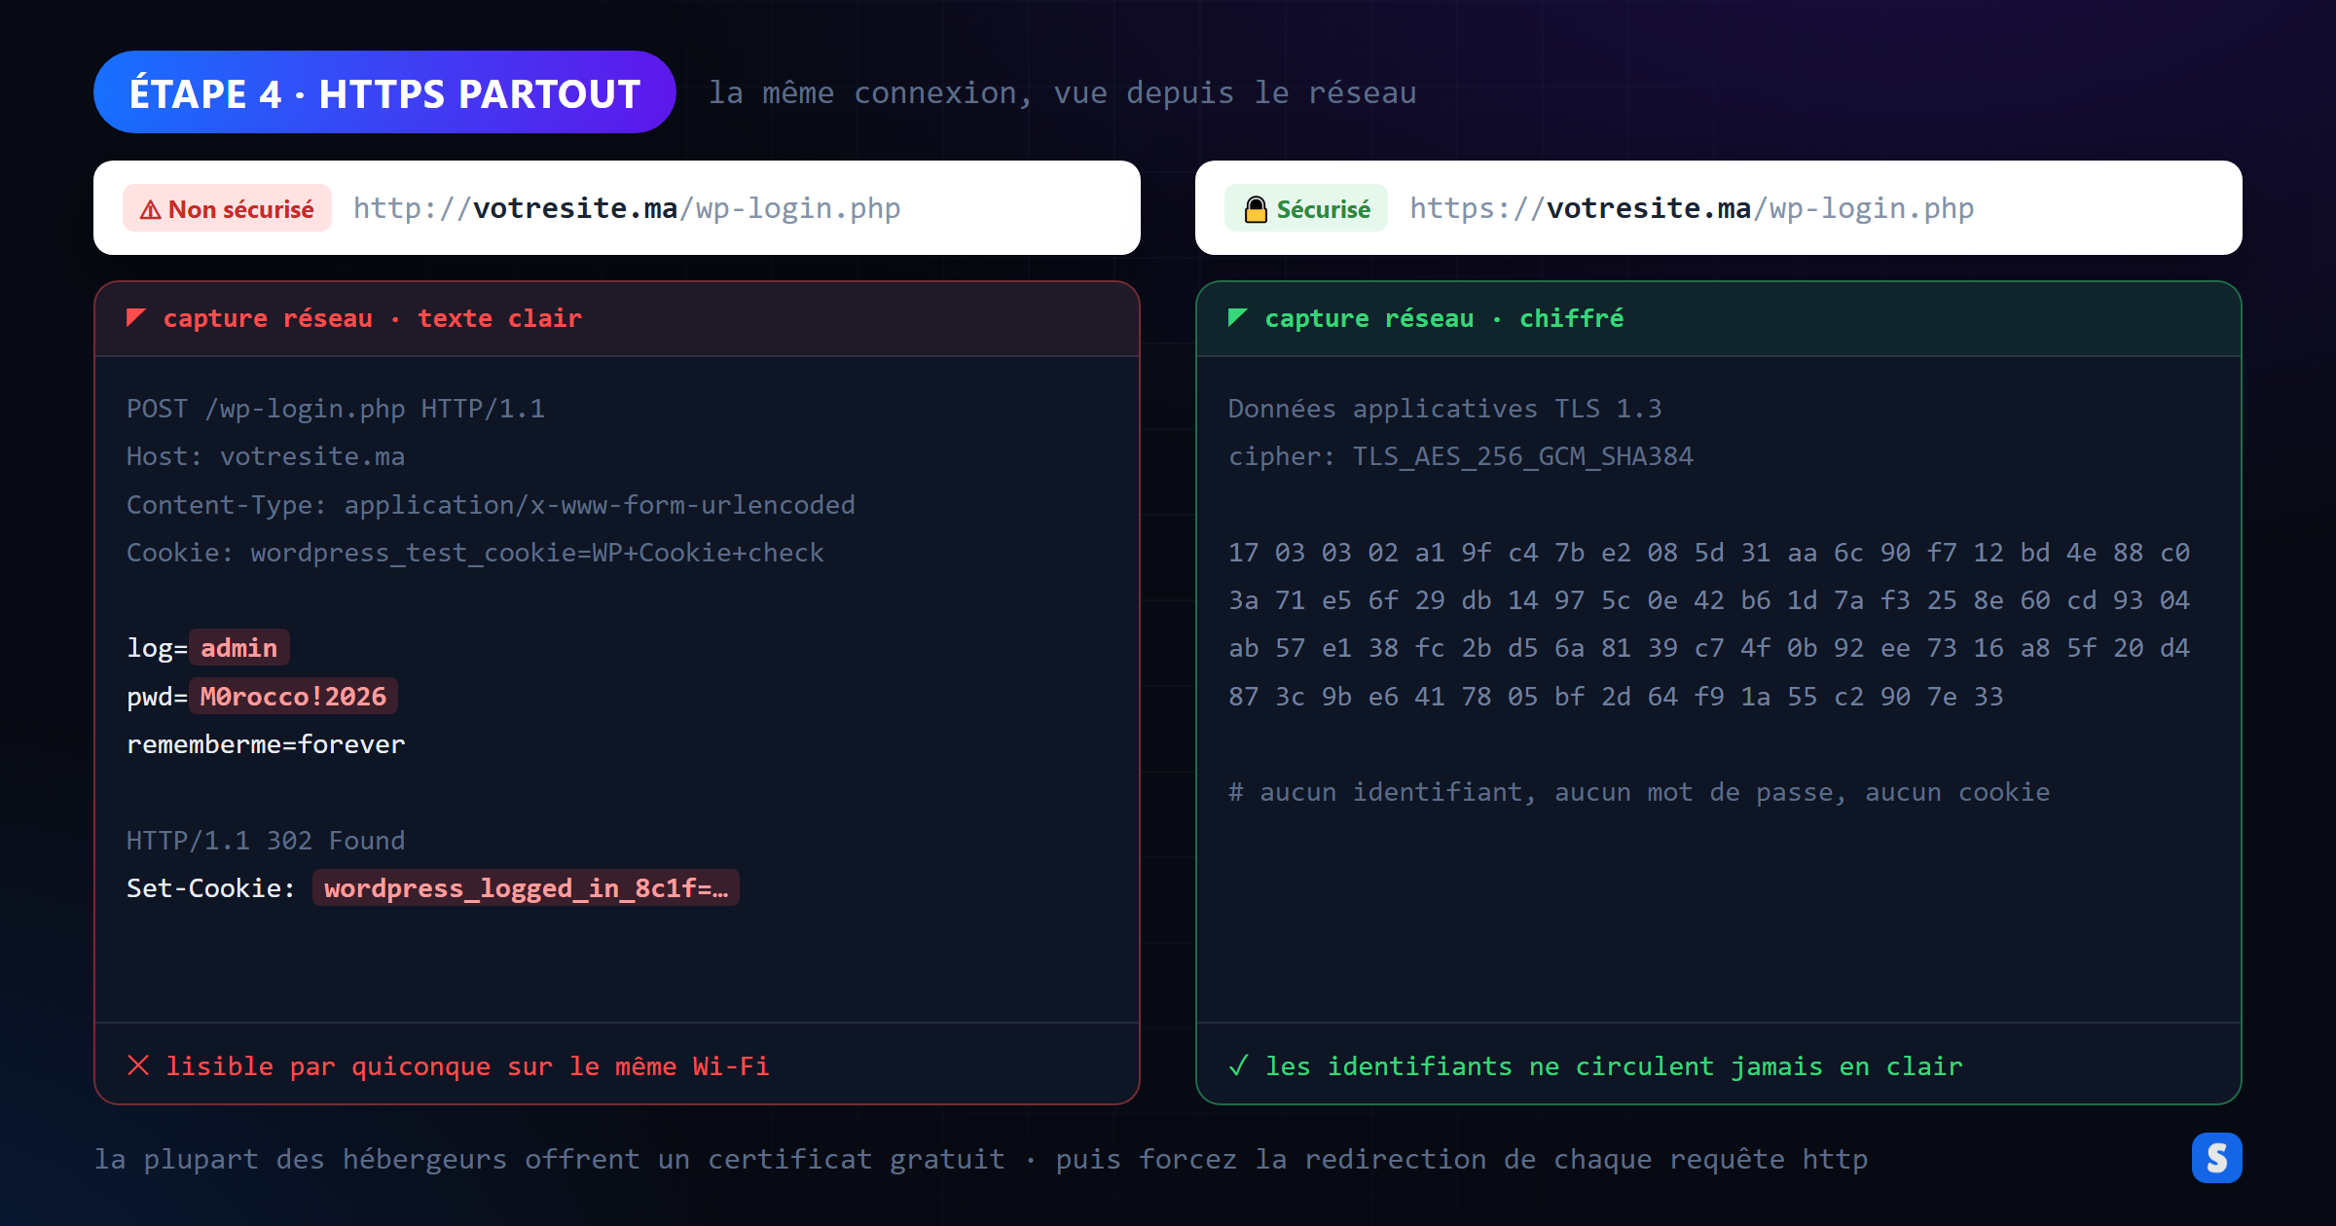This screenshot has height=1226, width=2336.
Task: Click the rememberme=forever line
Action: (266, 744)
